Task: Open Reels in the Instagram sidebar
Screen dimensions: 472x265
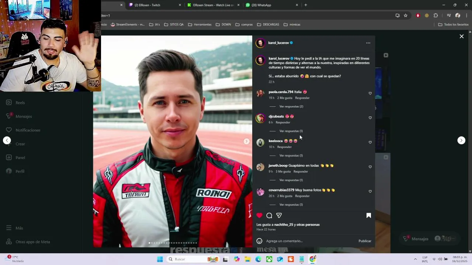Action: tap(15, 103)
